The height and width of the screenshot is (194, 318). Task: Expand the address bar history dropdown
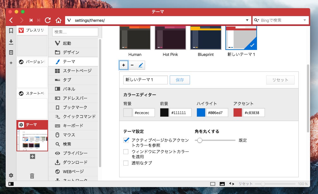coord(247,20)
